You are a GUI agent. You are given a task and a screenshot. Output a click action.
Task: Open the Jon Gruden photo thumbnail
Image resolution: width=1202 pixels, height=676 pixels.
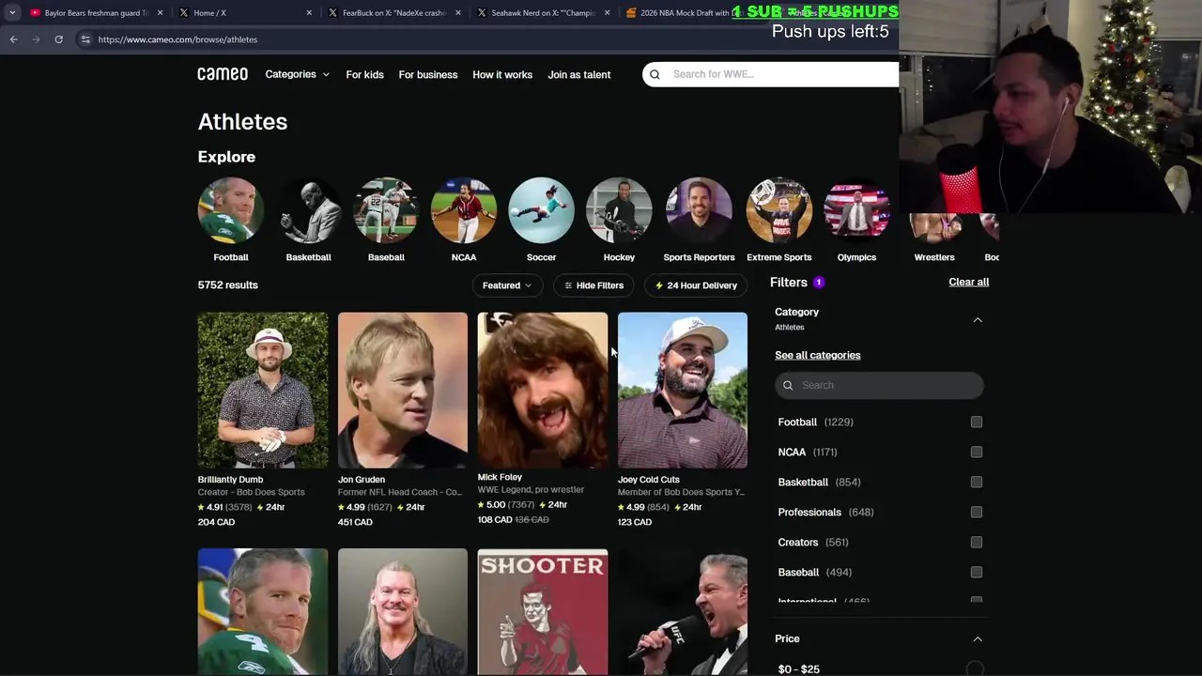click(x=403, y=391)
